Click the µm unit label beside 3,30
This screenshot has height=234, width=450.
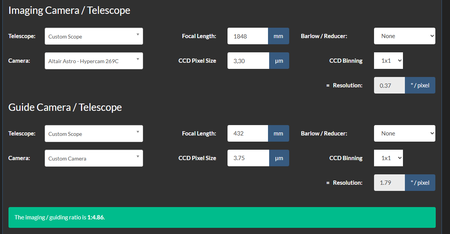pyautogui.click(x=279, y=61)
